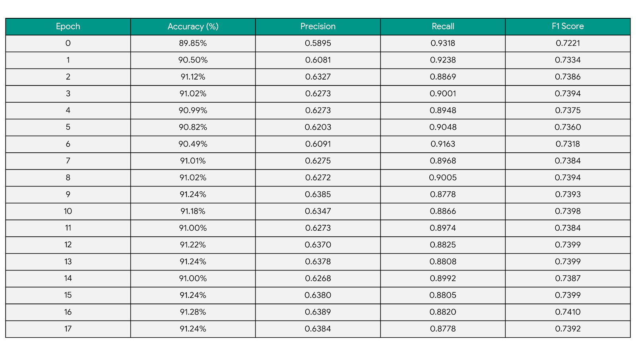Screen dimensions: 636x356
Task: Click the recall value 0.8992
Action: tap(443, 278)
